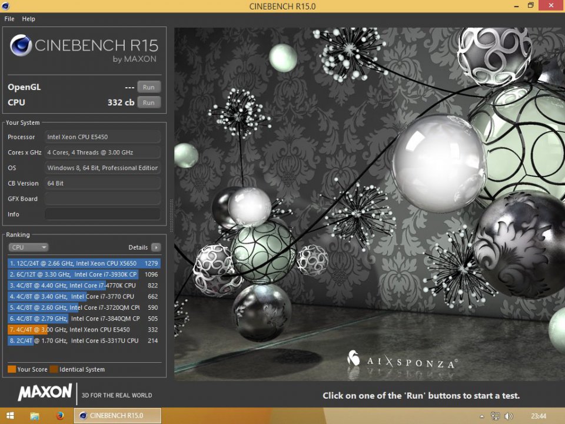The image size is (565, 424).
Task: Click the window title bar app icon
Action: (x=5, y=6)
